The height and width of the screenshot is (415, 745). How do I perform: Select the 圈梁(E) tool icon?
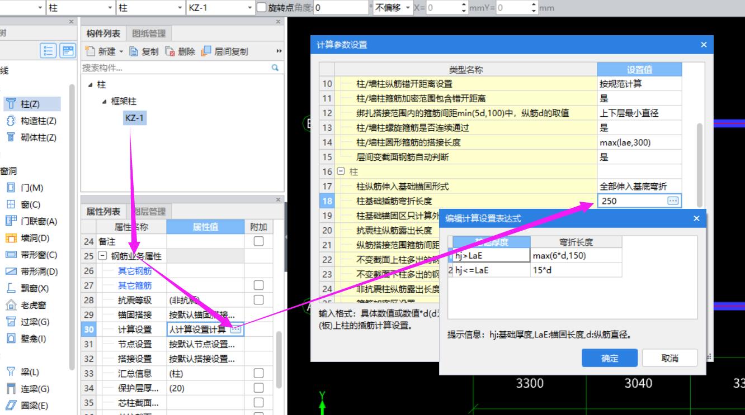[x=11, y=406]
